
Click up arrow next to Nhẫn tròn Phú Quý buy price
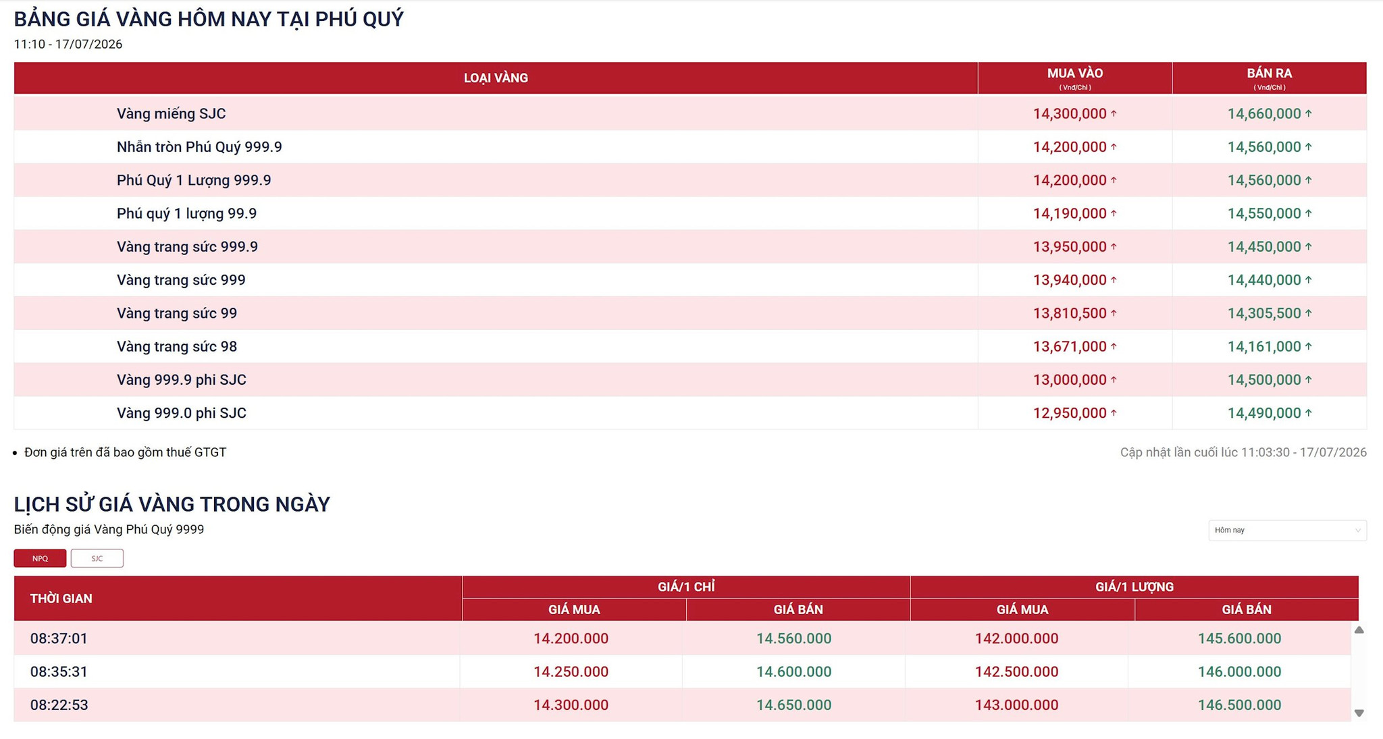1114,146
